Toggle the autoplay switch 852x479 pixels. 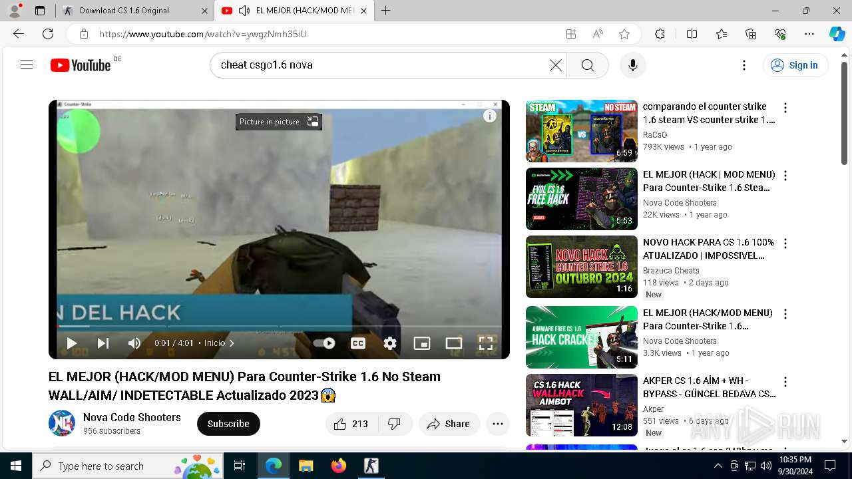tap(324, 343)
